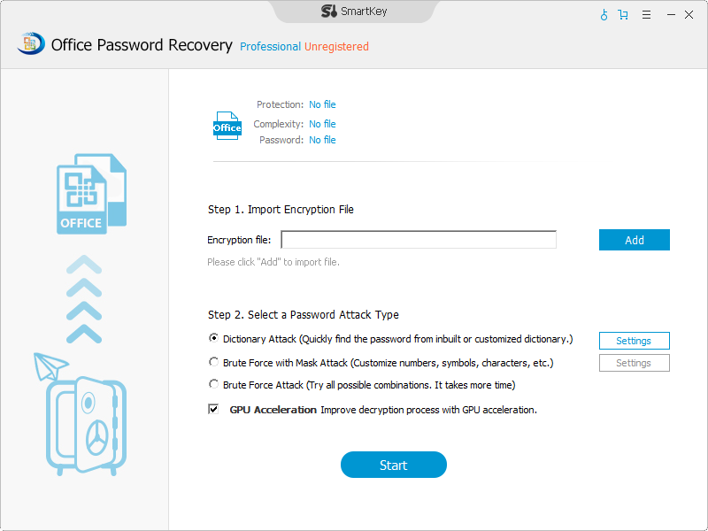Open Settings for Dictionary Attack
Image resolution: width=708 pixels, height=531 pixels.
(634, 340)
